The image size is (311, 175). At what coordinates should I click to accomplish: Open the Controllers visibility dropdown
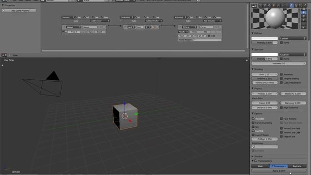(127, 17)
